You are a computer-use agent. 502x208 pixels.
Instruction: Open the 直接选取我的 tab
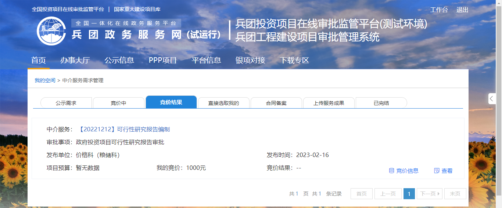point(223,103)
